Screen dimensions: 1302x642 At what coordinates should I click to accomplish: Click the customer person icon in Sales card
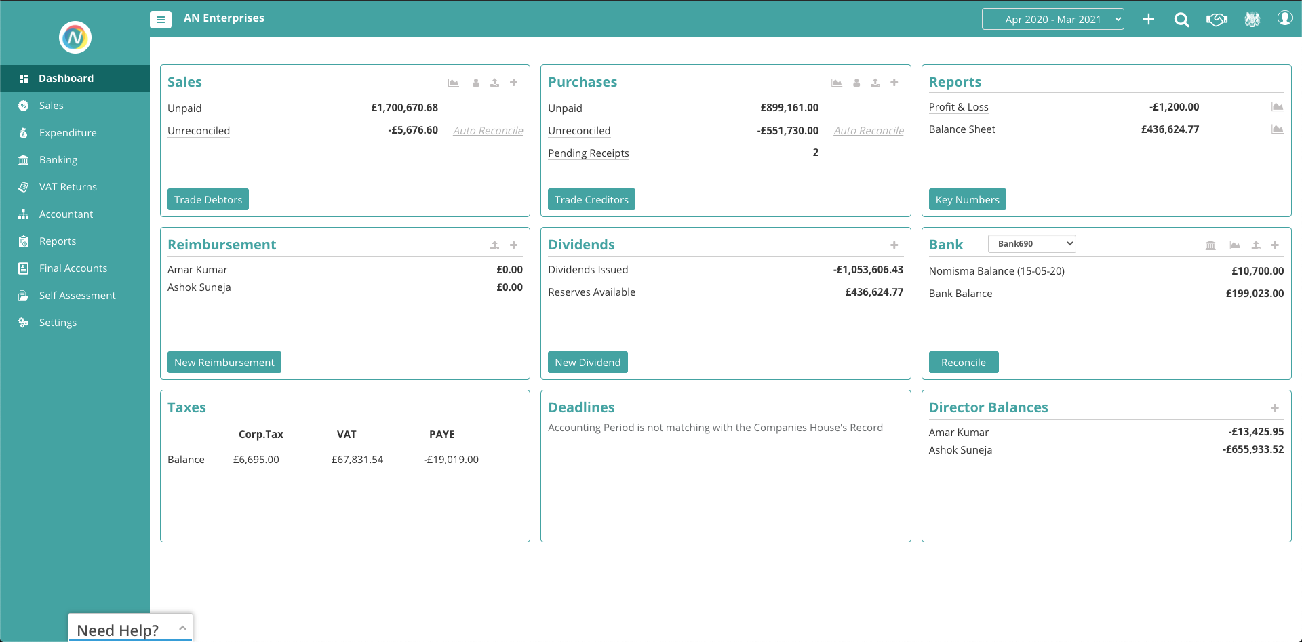(x=476, y=83)
